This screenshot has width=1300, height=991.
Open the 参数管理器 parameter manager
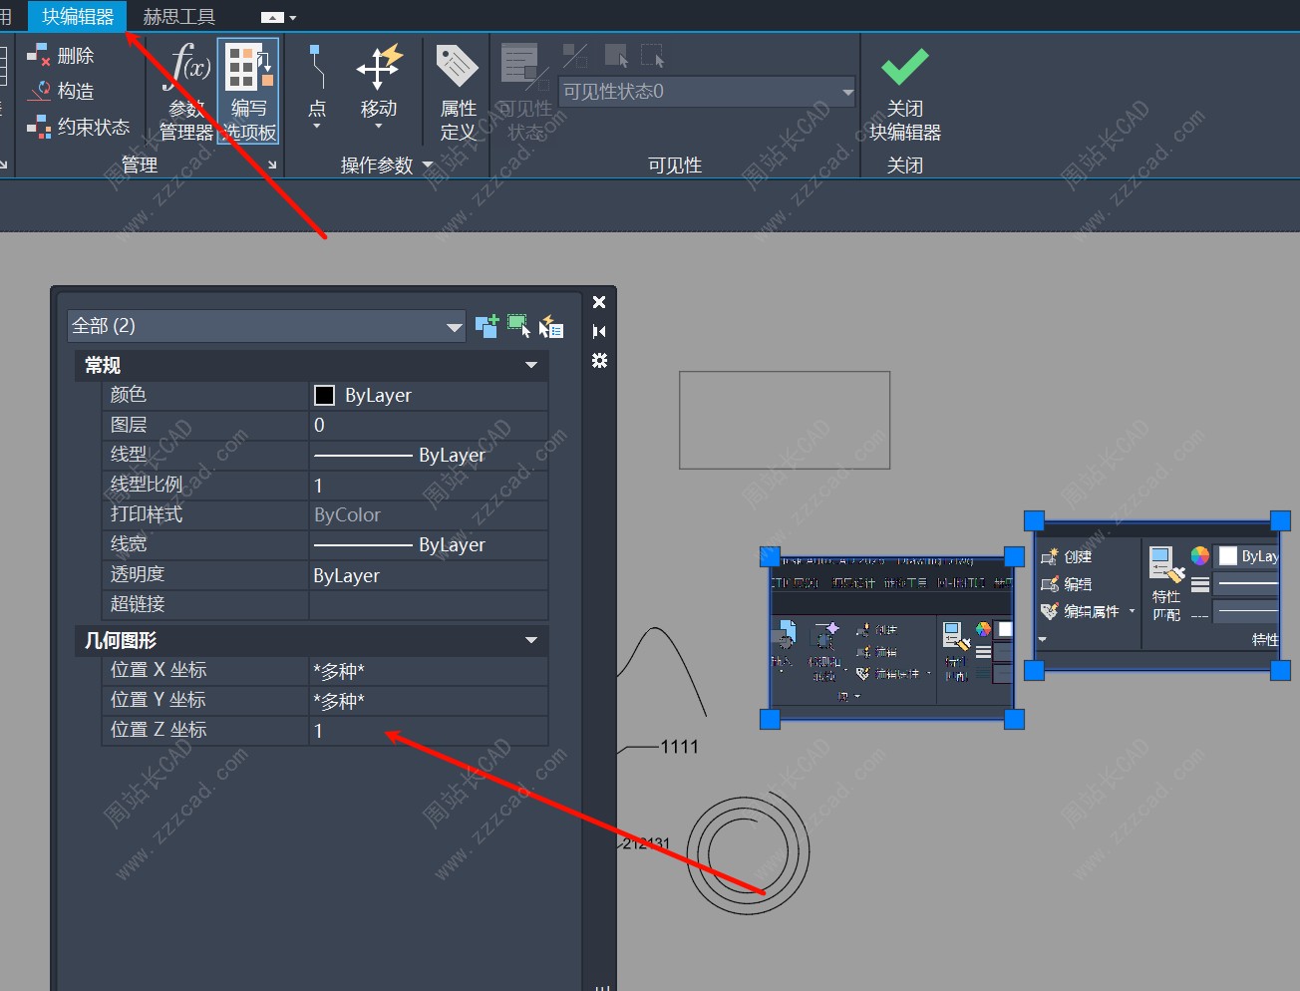187,90
